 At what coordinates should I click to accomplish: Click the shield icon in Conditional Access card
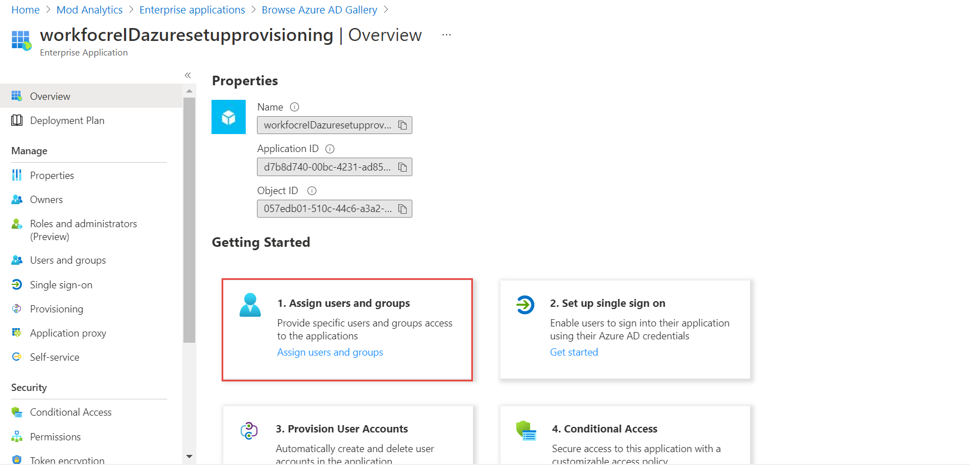click(x=526, y=431)
